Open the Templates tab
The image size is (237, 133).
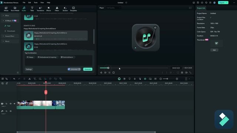(73, 9)
